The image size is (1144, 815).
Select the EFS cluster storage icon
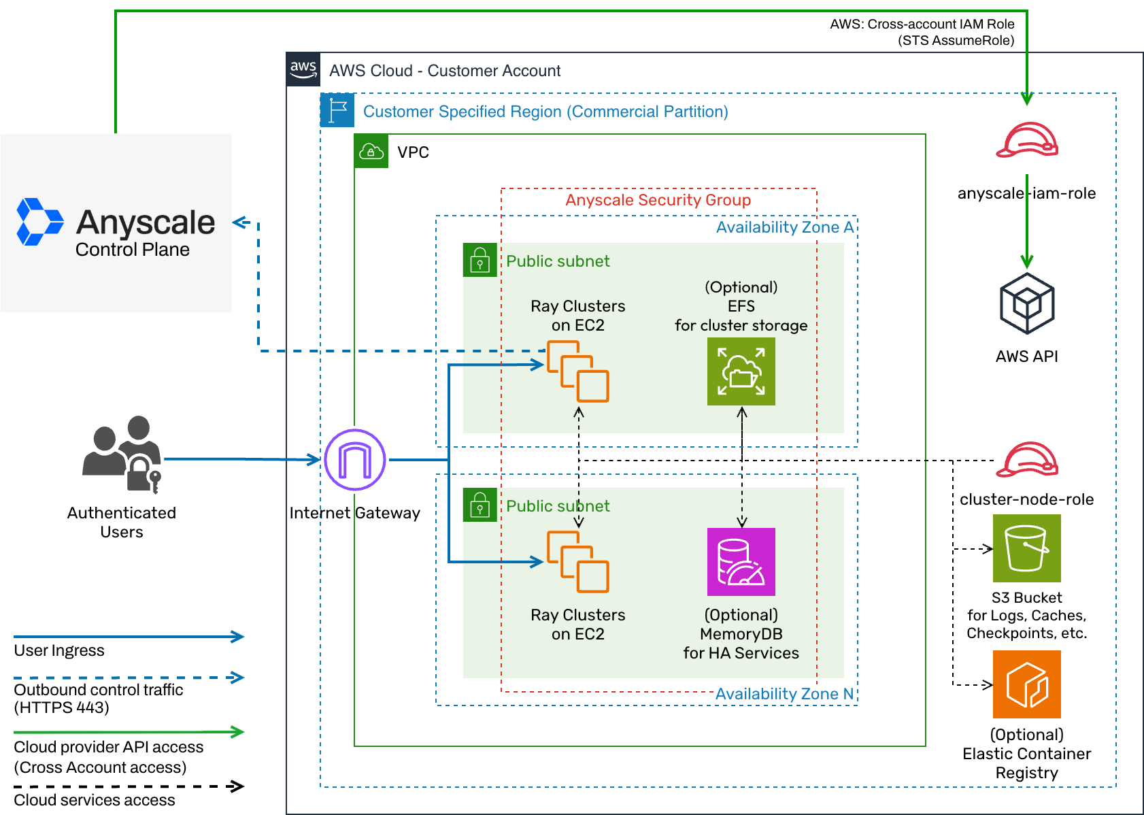click(x=741, y=371)
